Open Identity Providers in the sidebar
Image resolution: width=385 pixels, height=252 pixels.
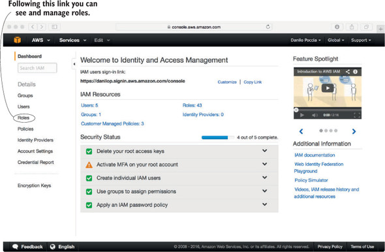35,140
